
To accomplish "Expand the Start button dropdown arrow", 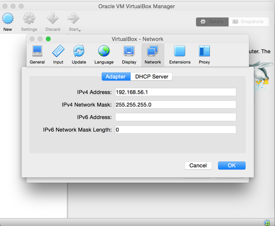I will 80,31.
